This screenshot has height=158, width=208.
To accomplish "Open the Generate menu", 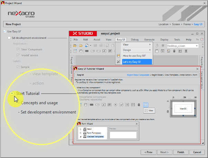I will (149, 40).
